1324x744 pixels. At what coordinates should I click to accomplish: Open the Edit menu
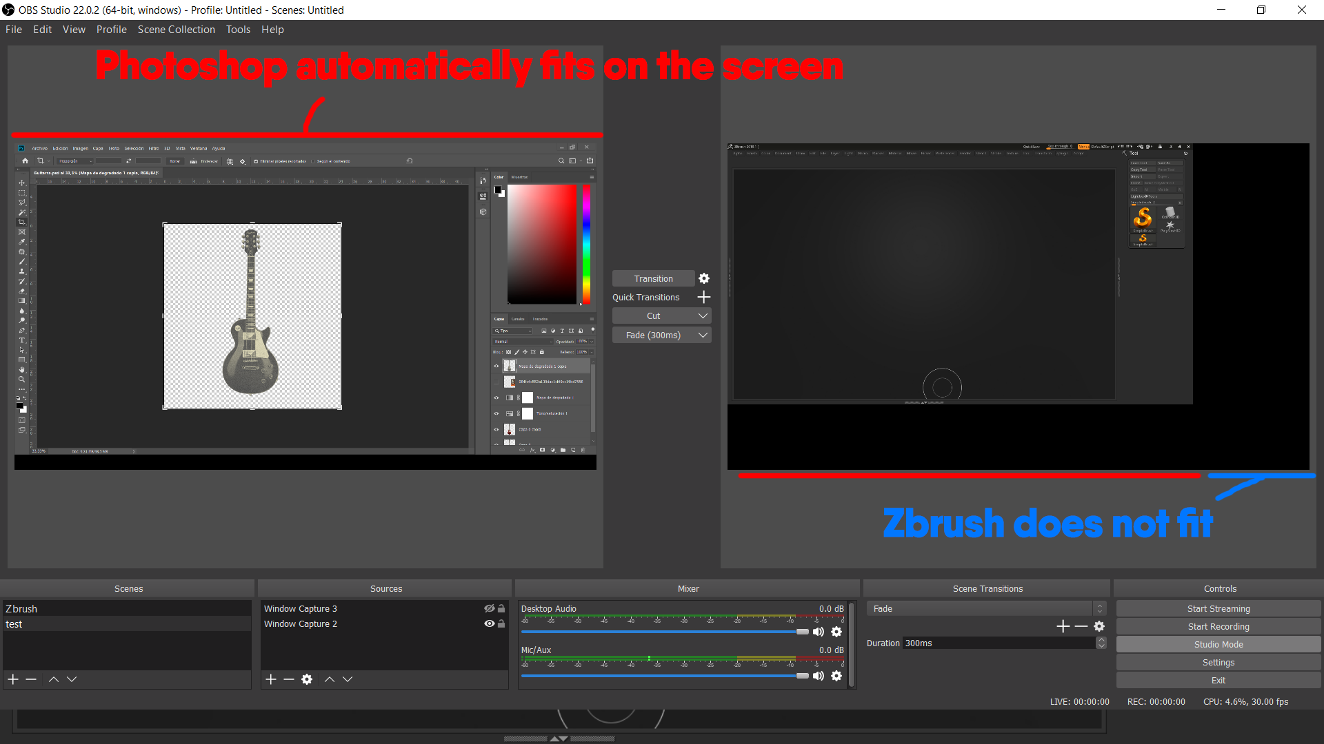click(x=42, y=29)
